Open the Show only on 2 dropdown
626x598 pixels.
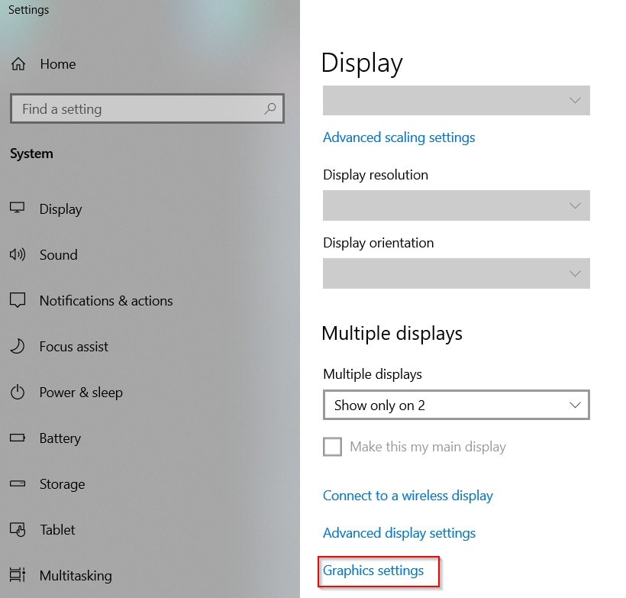point(457,405)
